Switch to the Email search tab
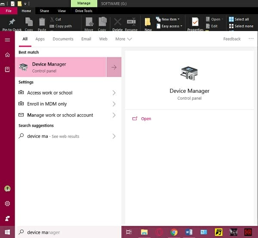This screenshot has width=258, height=238. pyautogui.click(x=86, y=39)
